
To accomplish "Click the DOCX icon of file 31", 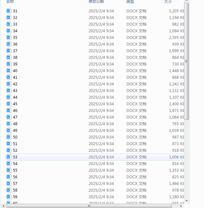I will 9,11.
